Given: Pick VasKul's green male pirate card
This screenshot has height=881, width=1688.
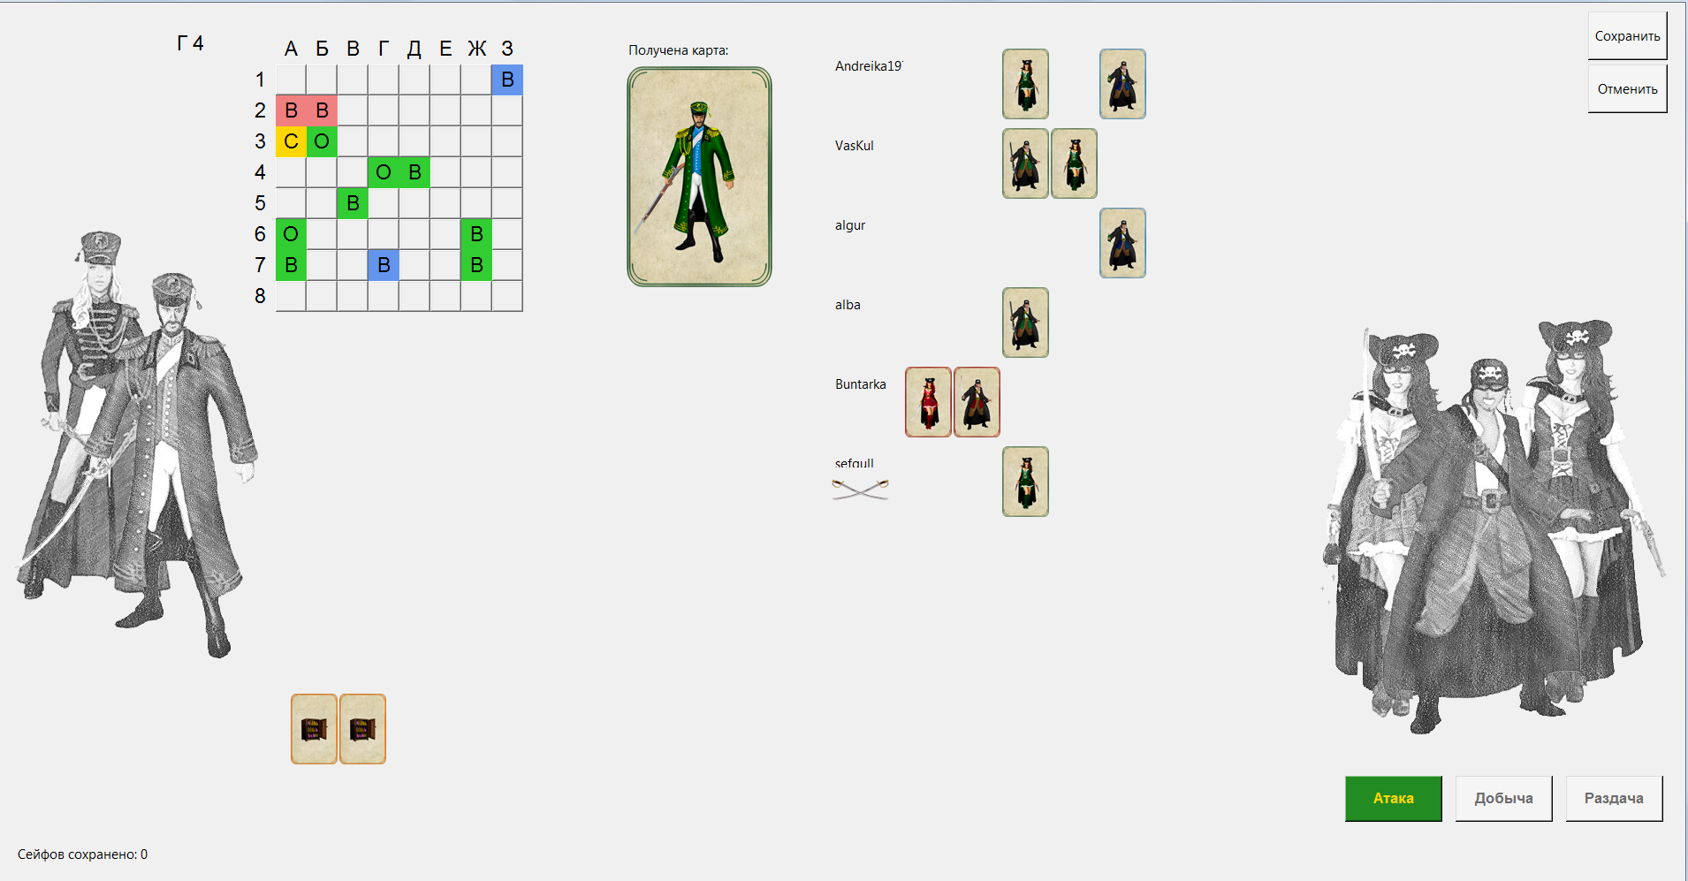Looking at the screenshot, I should pyautogui.click(x=1025, y=163).
